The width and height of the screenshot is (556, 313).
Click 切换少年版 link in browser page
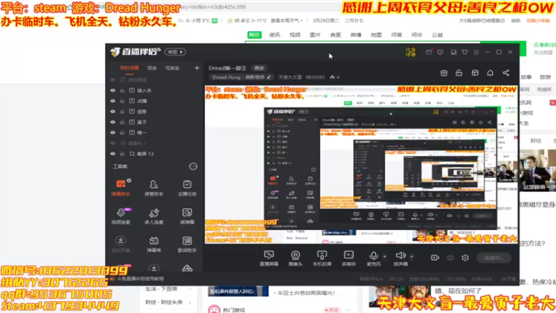click(538, 21)
